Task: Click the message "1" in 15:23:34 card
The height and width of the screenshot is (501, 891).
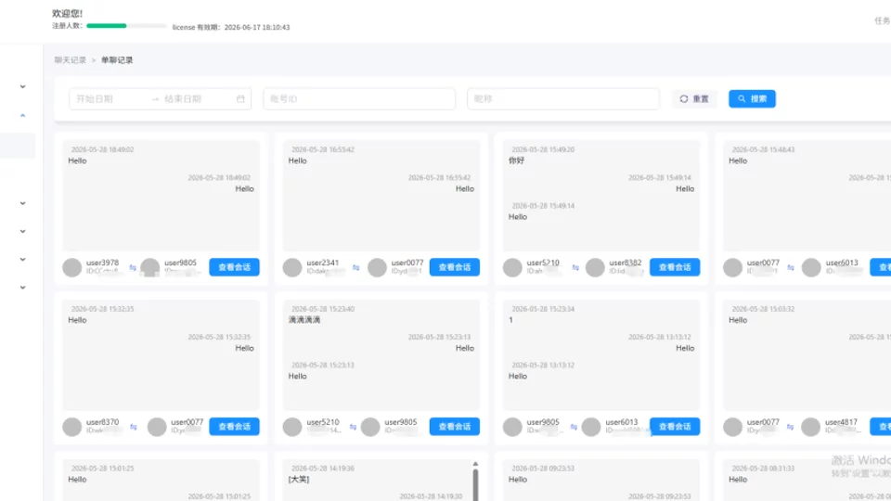Action: [510, 320]
